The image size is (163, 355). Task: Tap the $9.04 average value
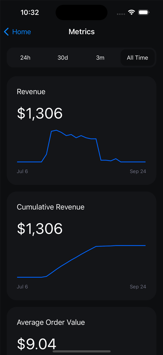point(37,344)
